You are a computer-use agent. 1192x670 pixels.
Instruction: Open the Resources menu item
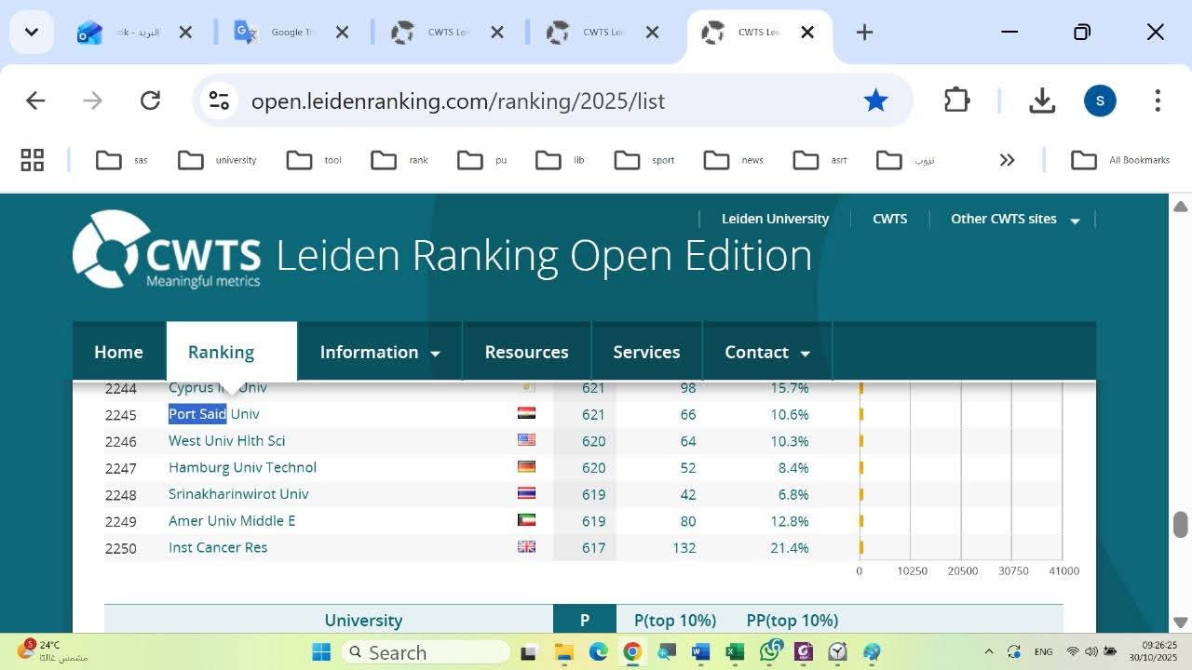pos(526,352)
